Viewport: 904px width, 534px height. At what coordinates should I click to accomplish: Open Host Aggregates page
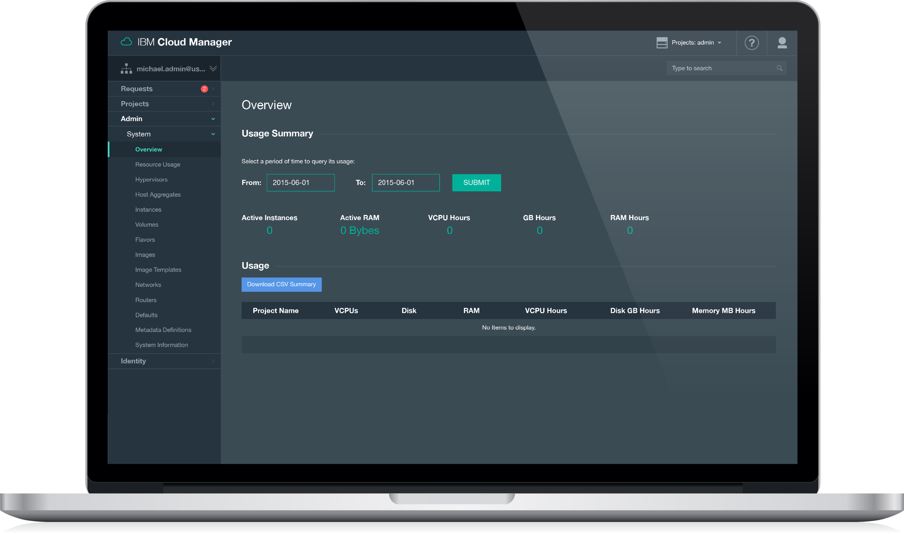(158, 195)
